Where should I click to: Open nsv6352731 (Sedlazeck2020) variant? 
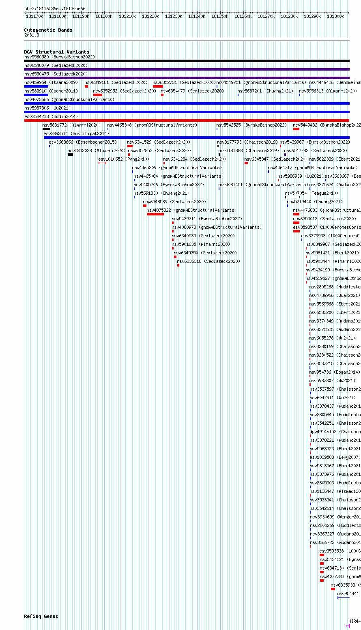click(x=185, y=83)
